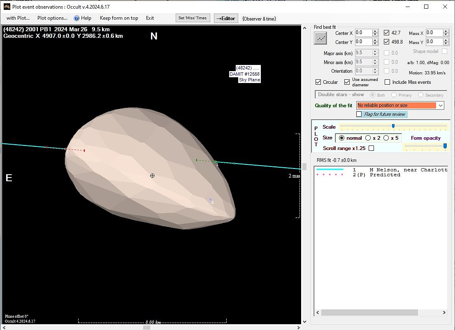The image size is (455, 330).
Task: Click the center crosshair marker on asteroid
Action: coord(152,175)
